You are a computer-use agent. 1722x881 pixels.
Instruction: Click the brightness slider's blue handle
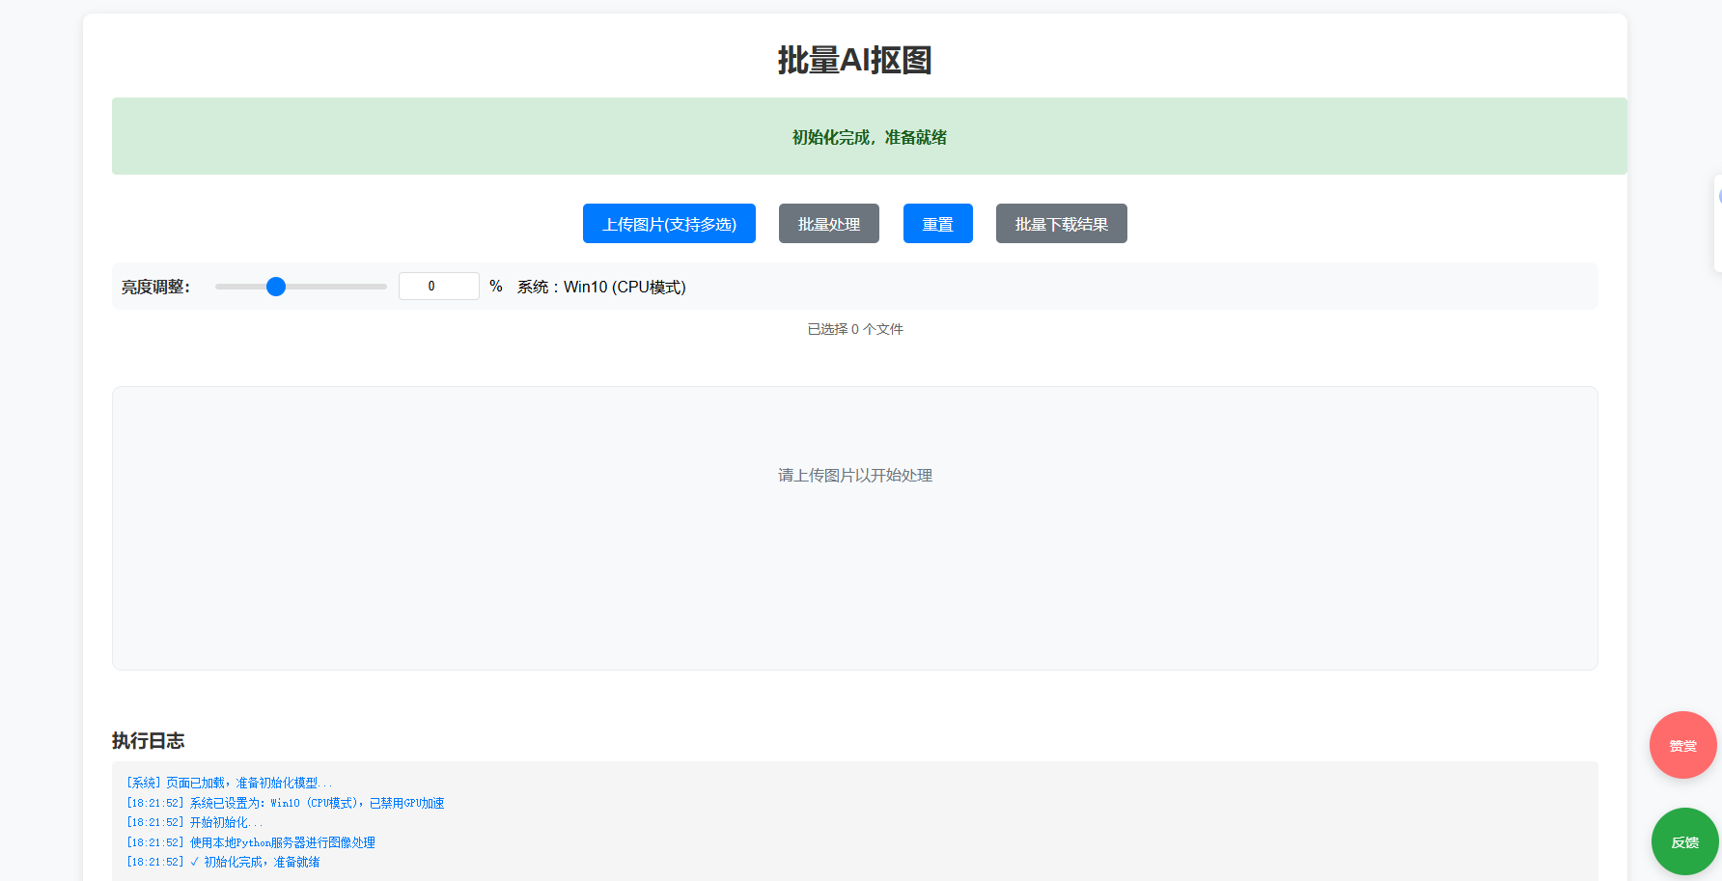click(276, 287)
